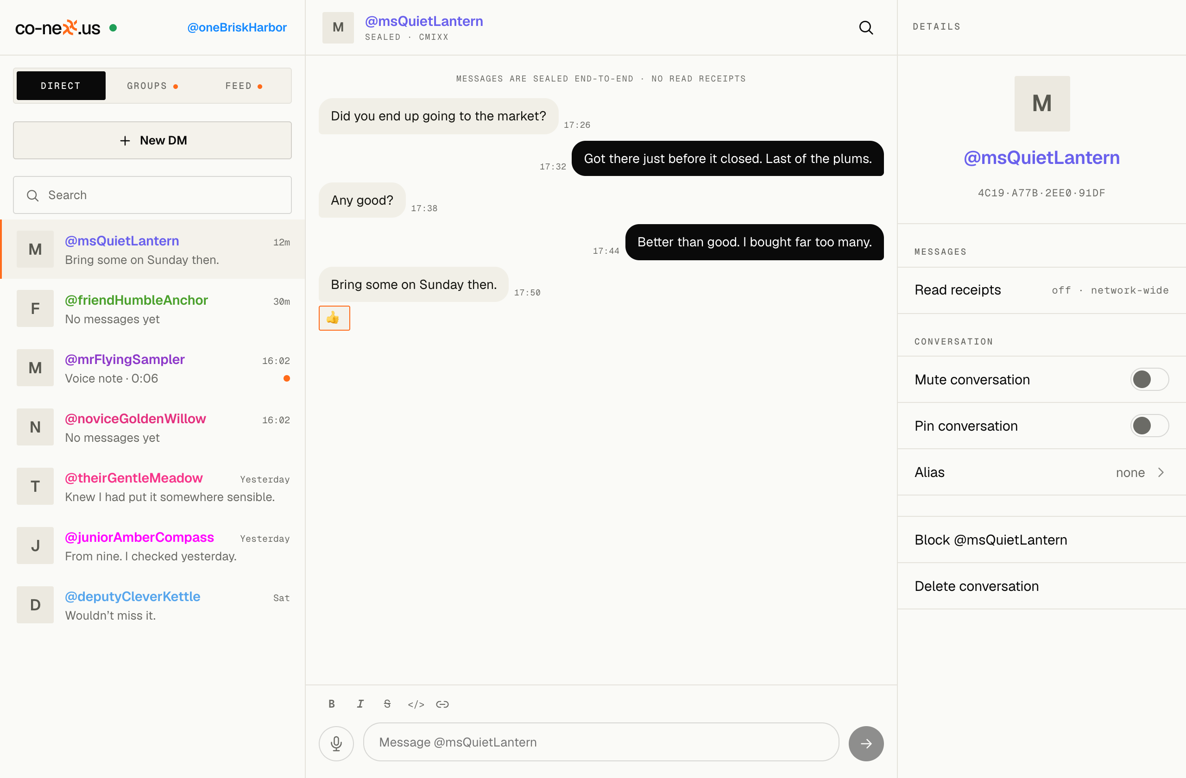This screenshot has height=778, width=1186.
Task: Click the 'SEALED · CMIXX' status text
Action: click(x=407, y=37)
